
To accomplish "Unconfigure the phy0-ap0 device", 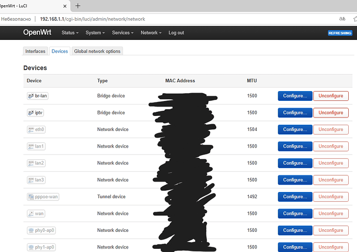I will click(x=331, y=230).
